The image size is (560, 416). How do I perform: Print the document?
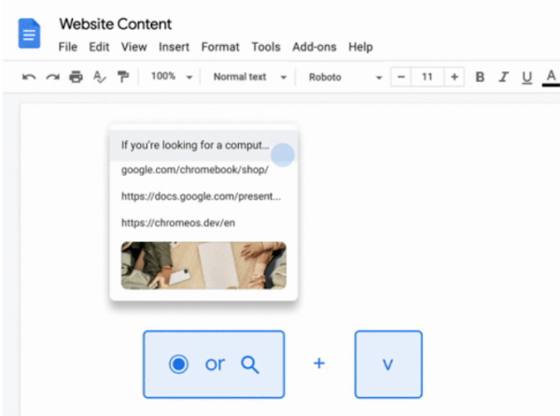76,77
